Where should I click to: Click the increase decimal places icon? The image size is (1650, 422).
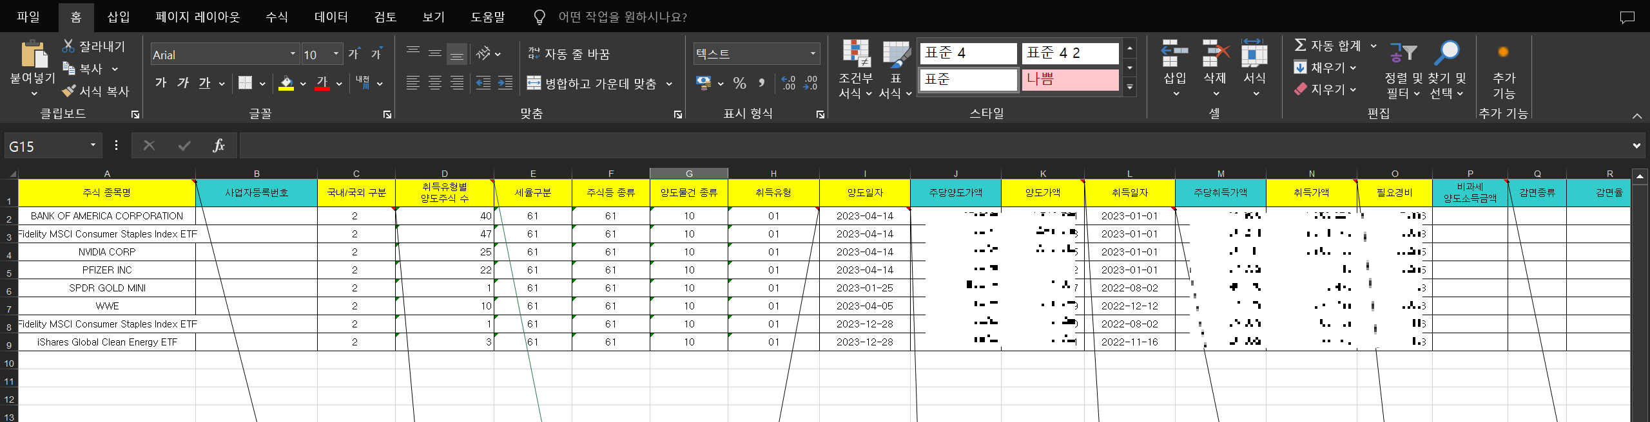788,83
